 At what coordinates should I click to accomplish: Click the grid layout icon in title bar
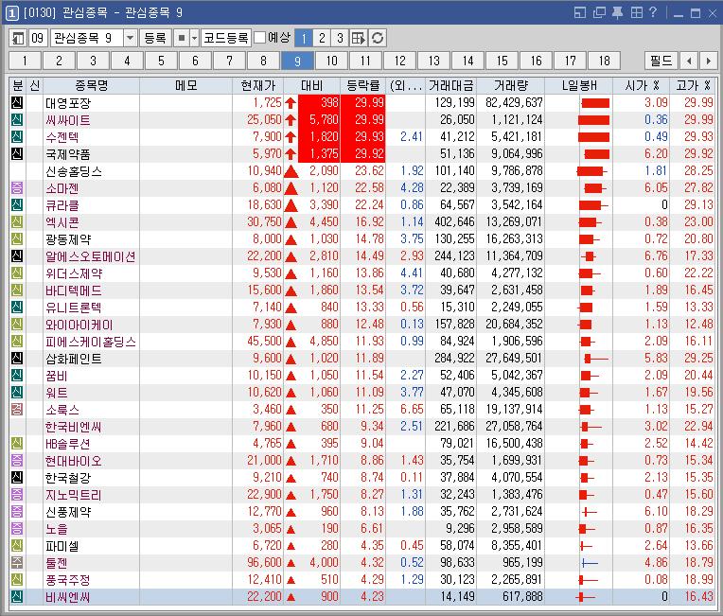tap(636, 12)
